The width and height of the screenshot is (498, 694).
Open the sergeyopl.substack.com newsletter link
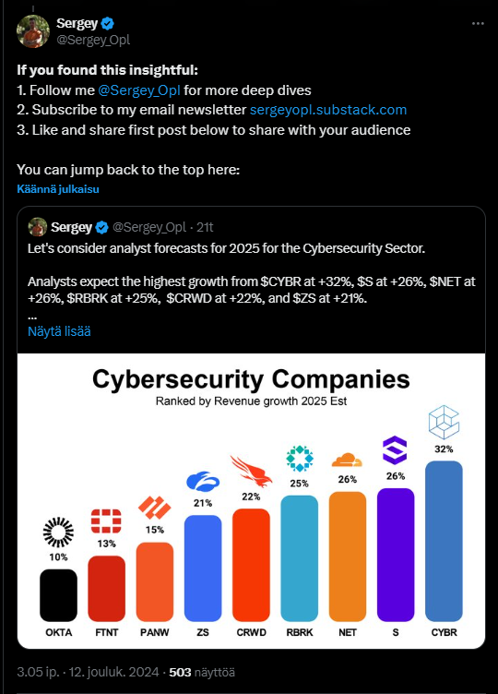(x=328, y=110)
